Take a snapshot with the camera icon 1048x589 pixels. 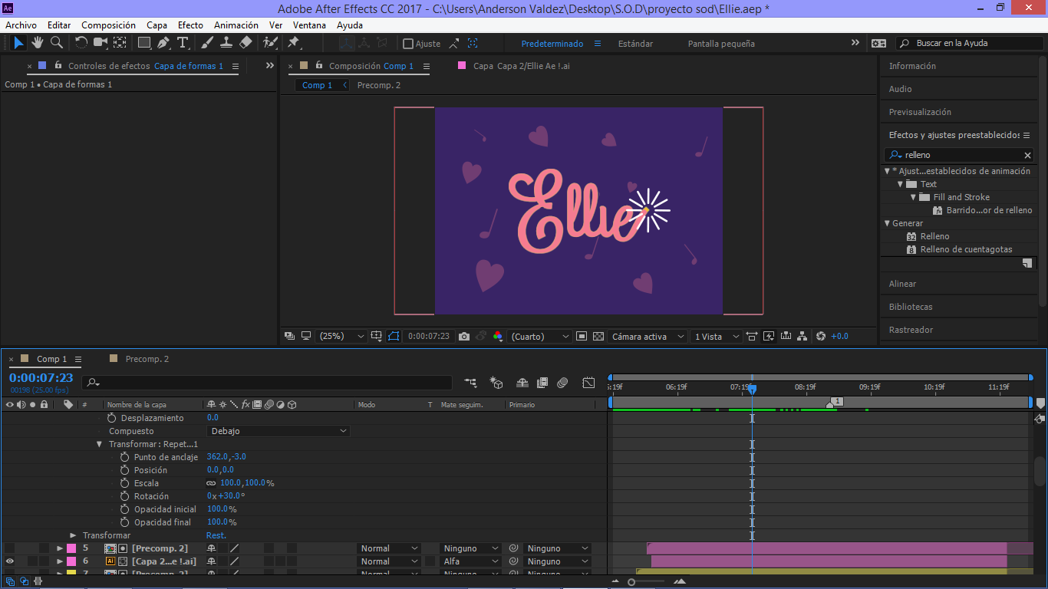coord(463,336)
